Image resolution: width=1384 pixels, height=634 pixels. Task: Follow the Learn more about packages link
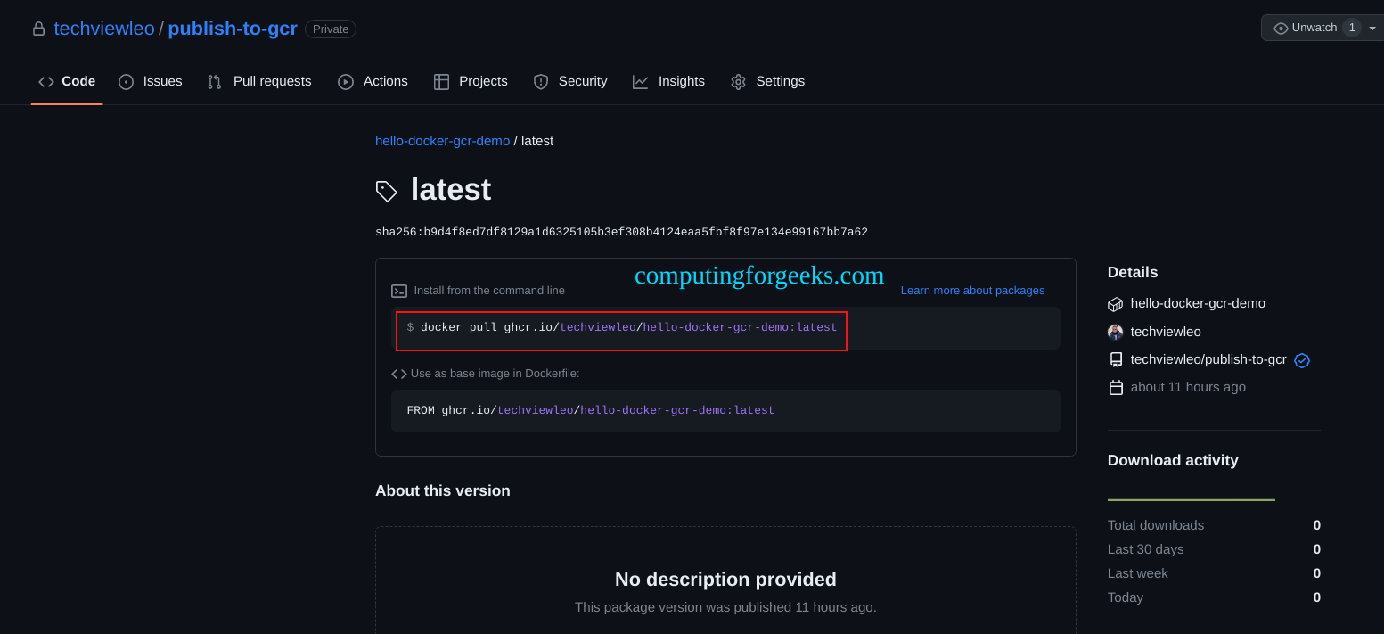972,291
